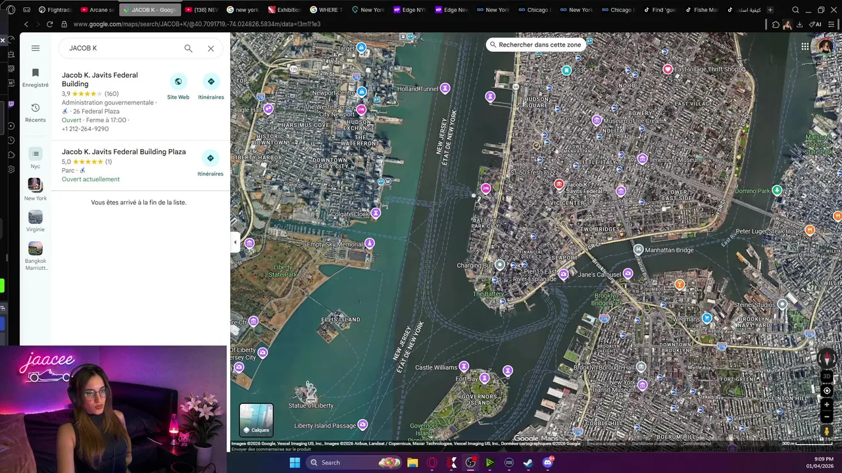Open the Opera taskbar icon
Image resolution: width=842 pixels, height=473 pixels.
tap(432, 462)
